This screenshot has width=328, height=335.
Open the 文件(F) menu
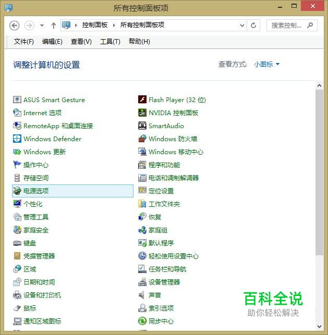(x=24, y=42)
